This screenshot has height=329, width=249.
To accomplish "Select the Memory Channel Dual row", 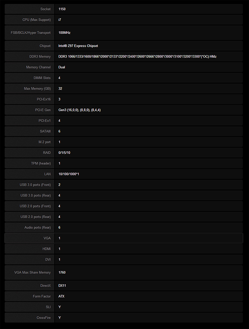I will [124, 67].
